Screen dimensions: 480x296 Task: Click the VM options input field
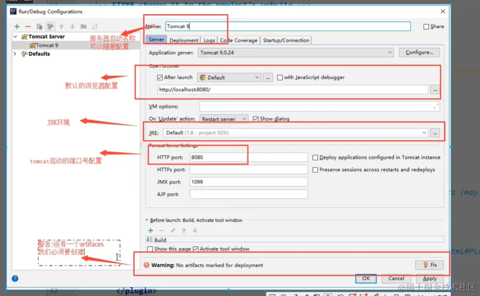tap(320, 106)
